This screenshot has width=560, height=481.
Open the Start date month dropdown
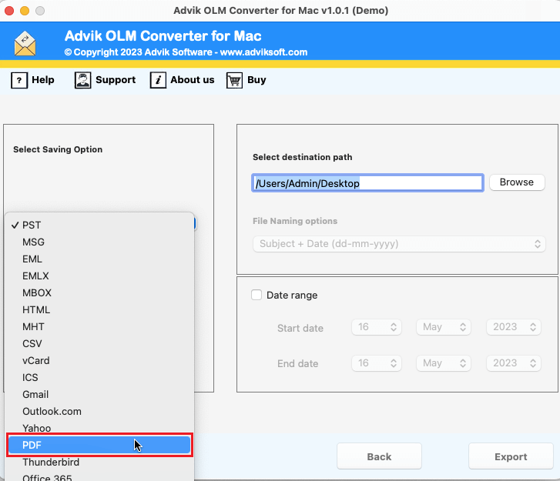pos(443,327)
